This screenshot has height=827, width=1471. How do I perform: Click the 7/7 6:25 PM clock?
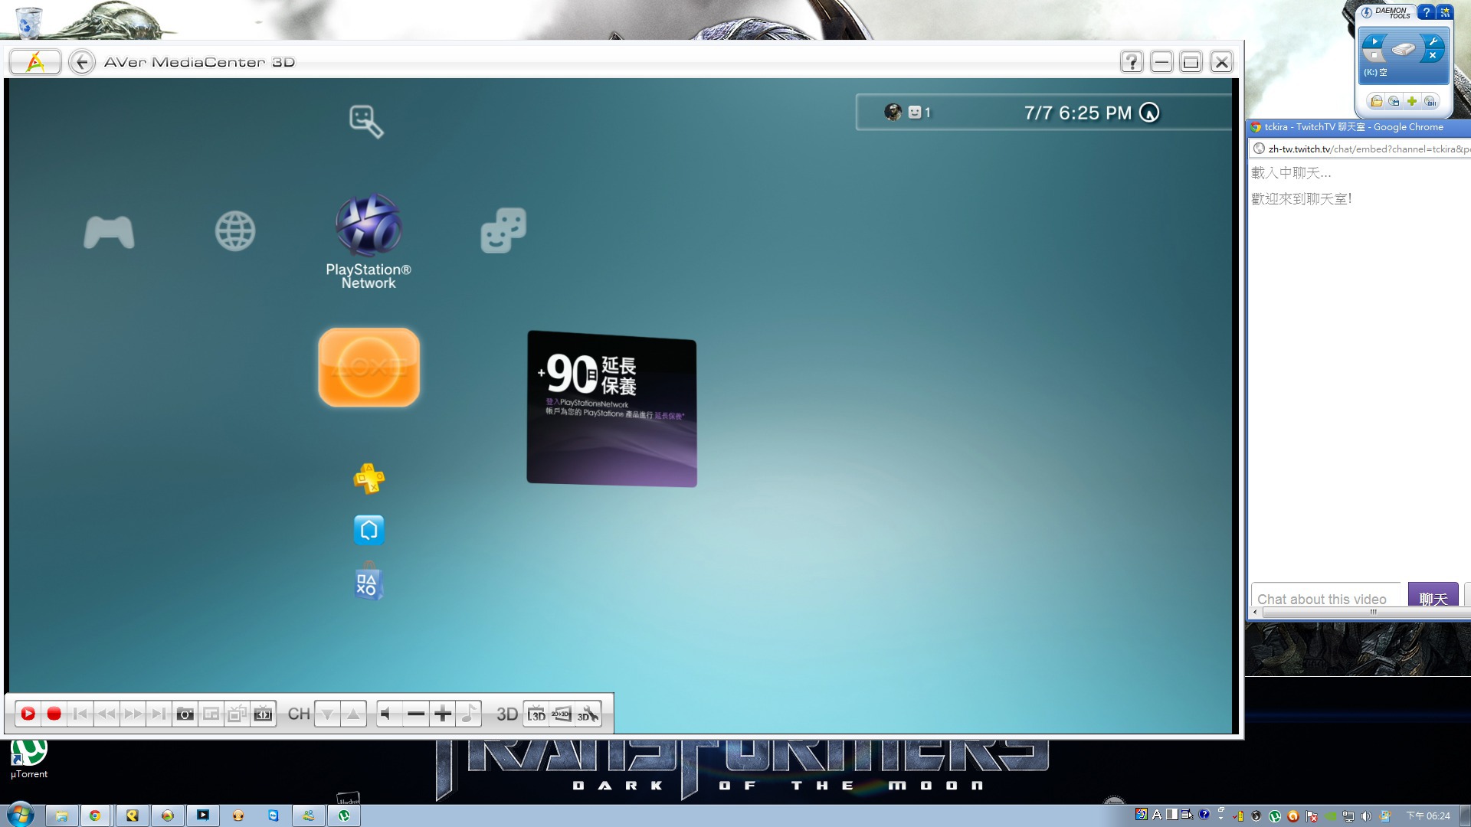1077,113
